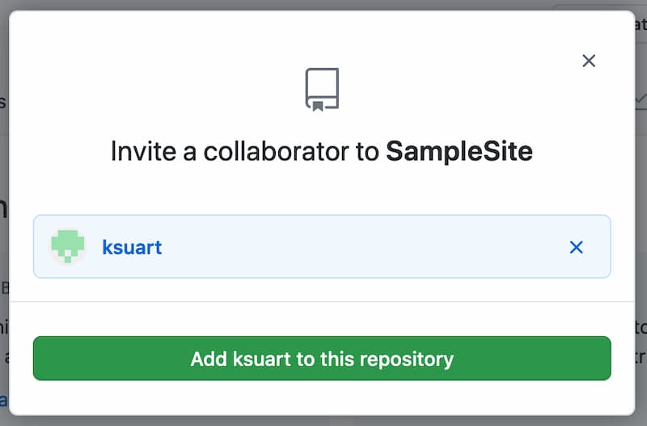Click the repository book icon
This screenshot has height=426, width=647.
pyautogui.click(x=322, y=89)
